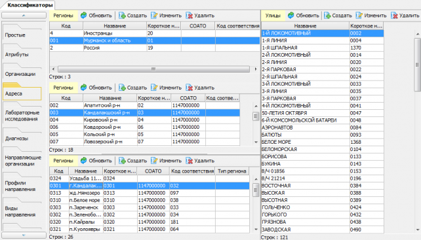Screen dimensions: 421x240
Task: Select the п.Зареченск row
Action: pos(150,207)
